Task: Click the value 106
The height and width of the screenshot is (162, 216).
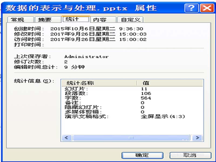Action: click(x=146, y=93)
